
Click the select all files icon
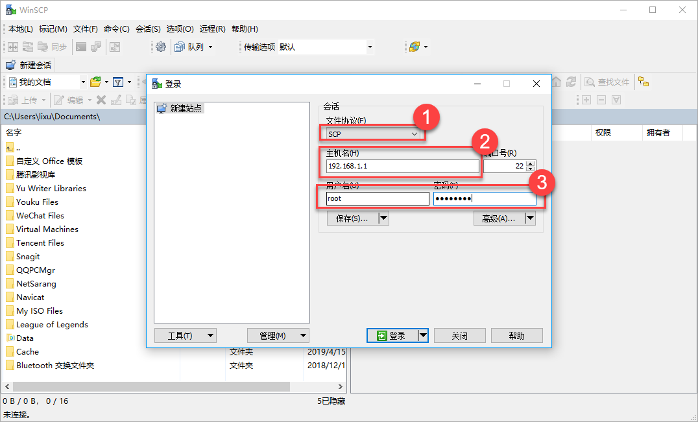pyautogui.click(x=616, y=100)
